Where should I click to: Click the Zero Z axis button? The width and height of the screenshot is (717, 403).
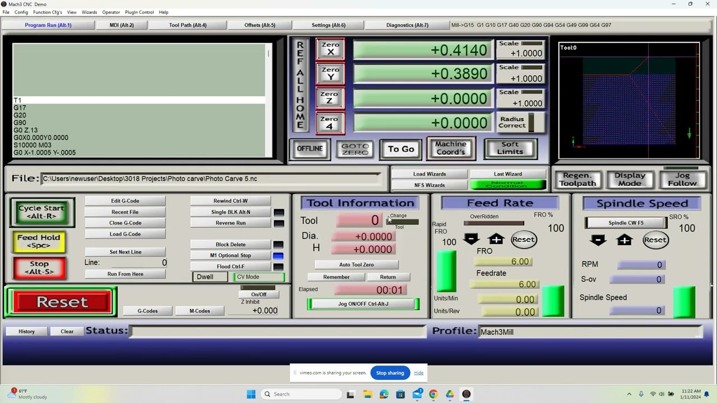click(330, 98)
